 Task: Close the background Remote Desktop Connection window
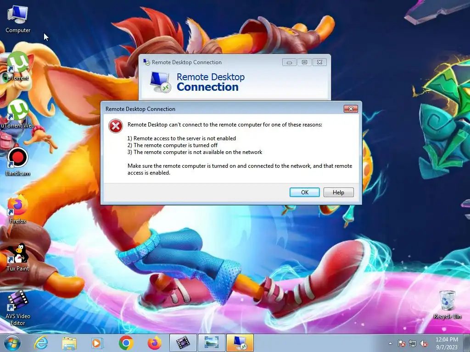[319, 62]
